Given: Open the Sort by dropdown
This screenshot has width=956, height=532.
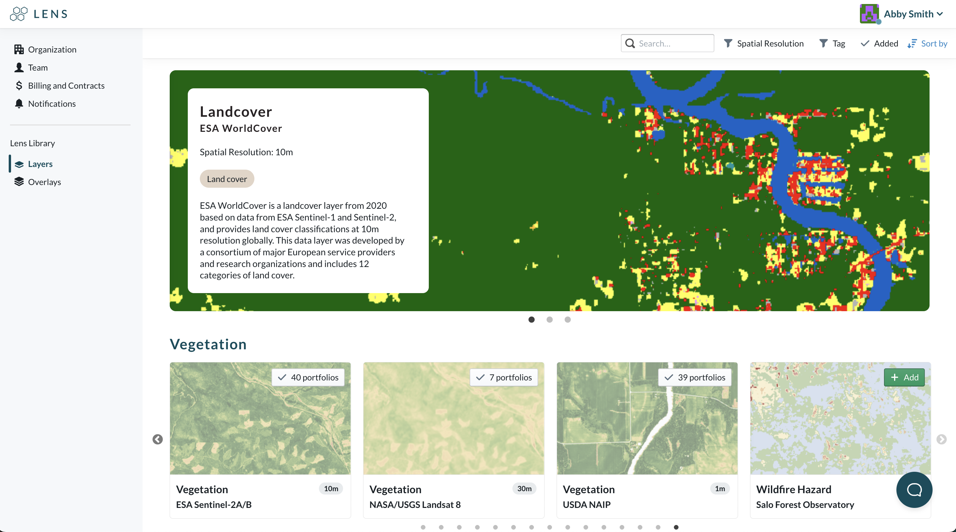Looking at the screenshot, I should (928, 43).
